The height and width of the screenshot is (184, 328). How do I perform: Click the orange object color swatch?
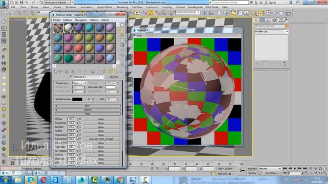tap(287, 26)
